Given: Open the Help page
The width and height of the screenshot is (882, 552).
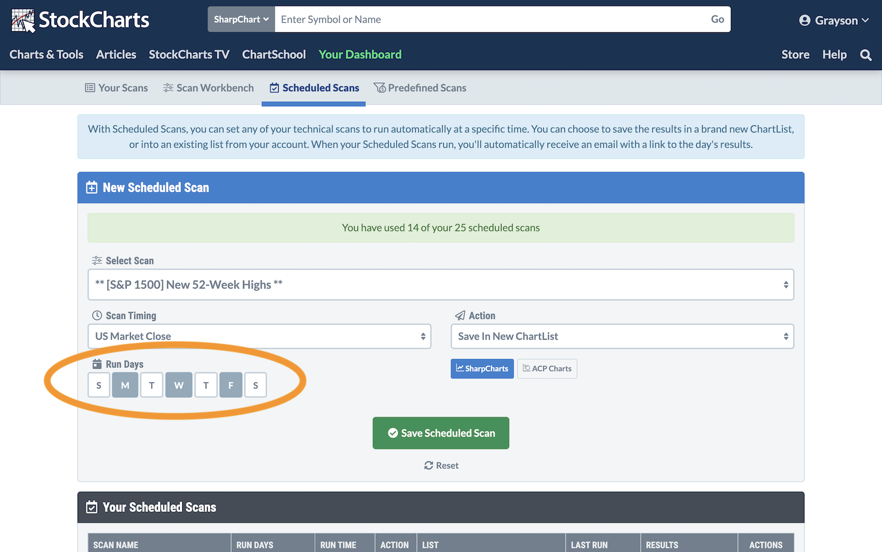Looking at the screenshot, I should click(834, 55).
